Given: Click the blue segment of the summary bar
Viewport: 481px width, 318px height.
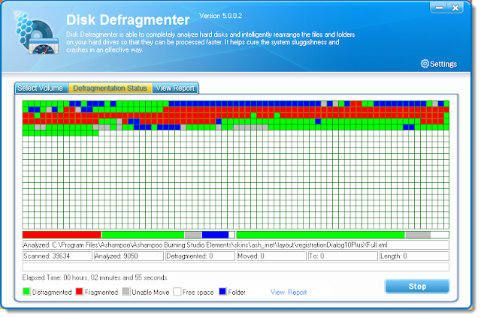Looking at the screenshot, I should [x=216, y=235].
